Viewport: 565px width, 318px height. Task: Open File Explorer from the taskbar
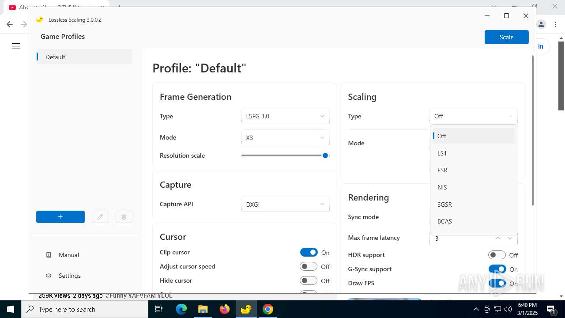tap(203, 309)
